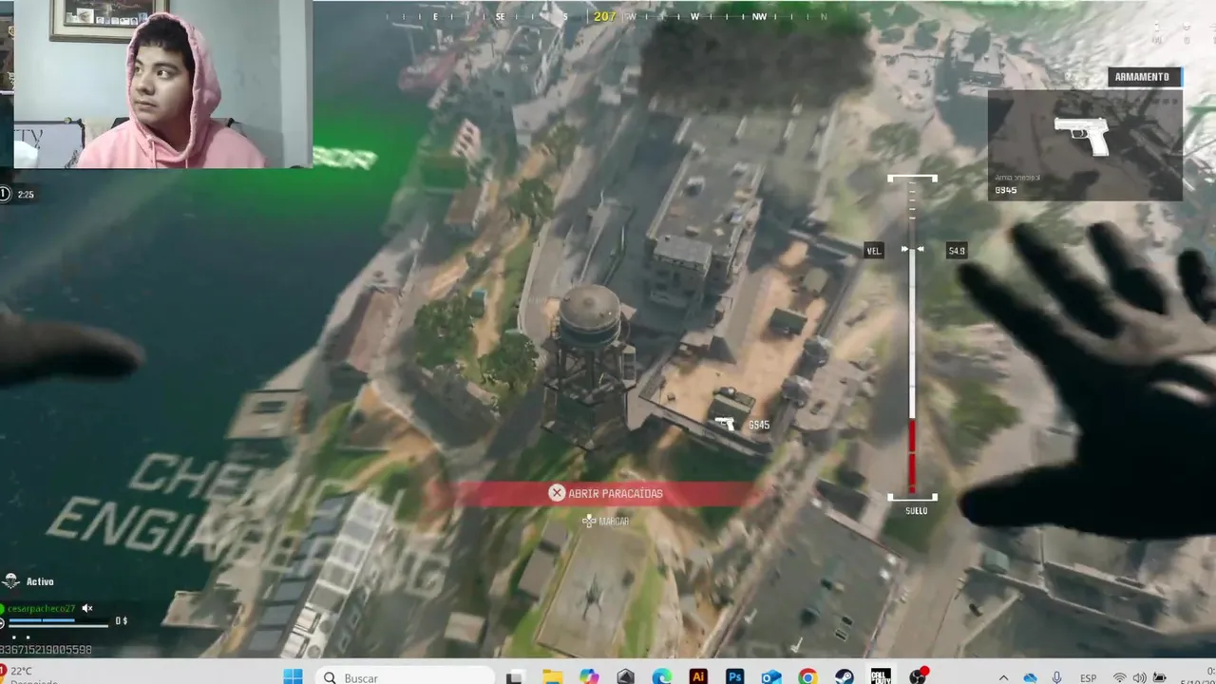Click the parachute squad icon next to Activo
This screenshot has width=1216, height=684.
click(10, 581)
